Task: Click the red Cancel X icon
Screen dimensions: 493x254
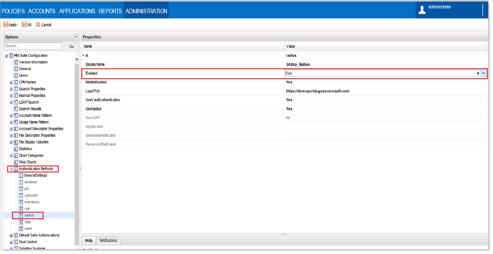Action: click(x=38, y=24)
